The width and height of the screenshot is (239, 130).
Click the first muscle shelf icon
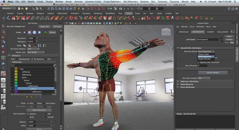pyautogui.click(x=8, y=18)
